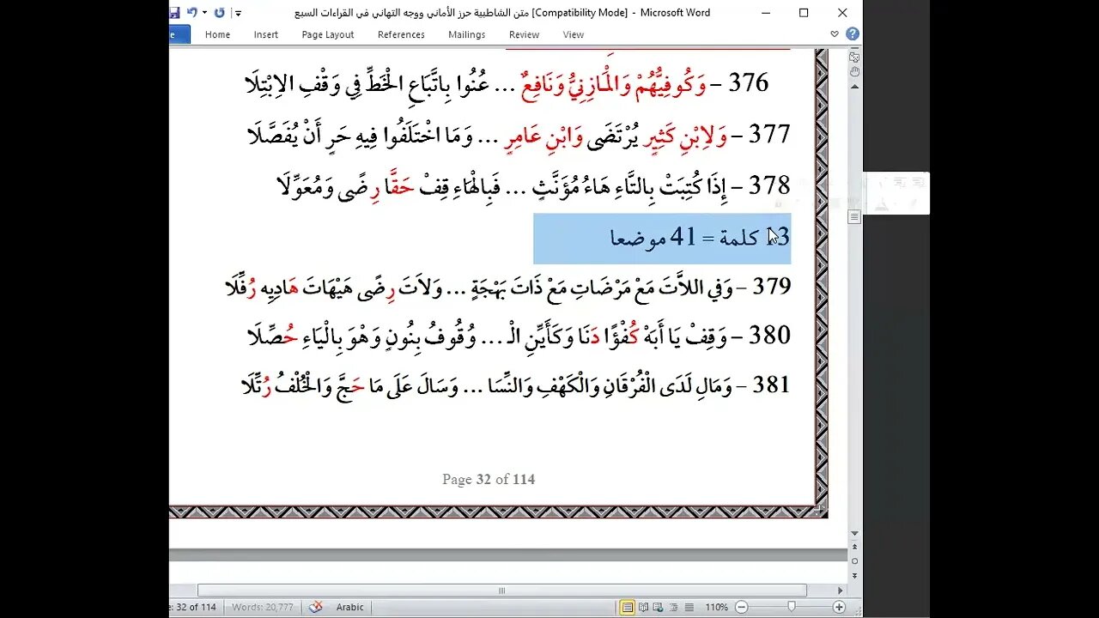This screenshot has height=618, width=1099.
Task: Open the undo history dropdown arrow
Action: [203, 13]
